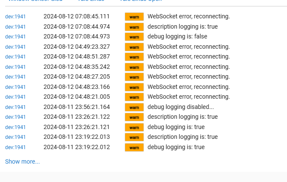
Task: Select warn badge beside debug logging disabled
Action: 135,107
